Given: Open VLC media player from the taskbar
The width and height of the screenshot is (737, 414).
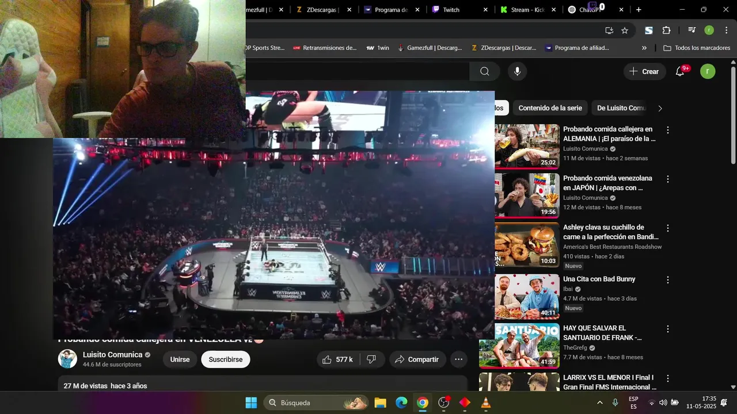Looking at the screenshot, I should click(486, 402).
